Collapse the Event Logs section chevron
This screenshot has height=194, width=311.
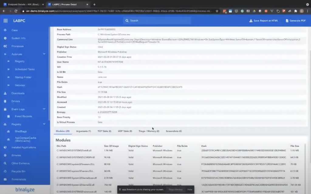click(44, 109)
